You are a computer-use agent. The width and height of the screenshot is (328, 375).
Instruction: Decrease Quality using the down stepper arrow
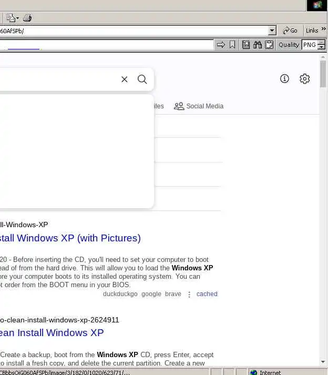322,47
